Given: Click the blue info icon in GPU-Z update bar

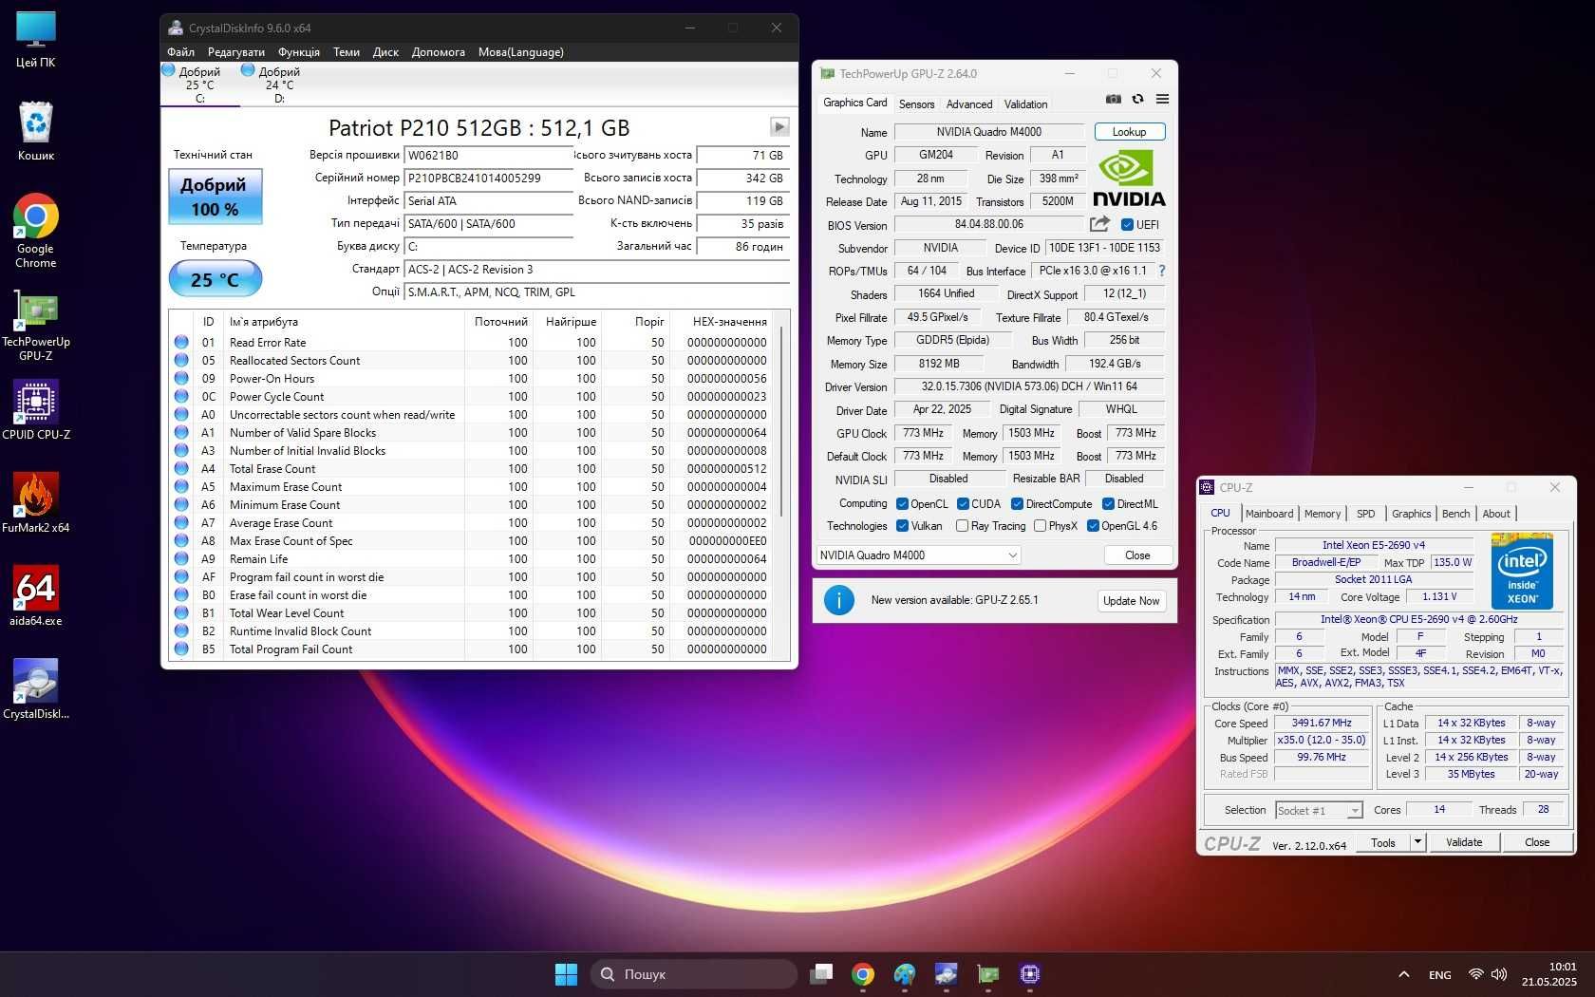Looking at the screenshot, I should (x=839, y=600).
